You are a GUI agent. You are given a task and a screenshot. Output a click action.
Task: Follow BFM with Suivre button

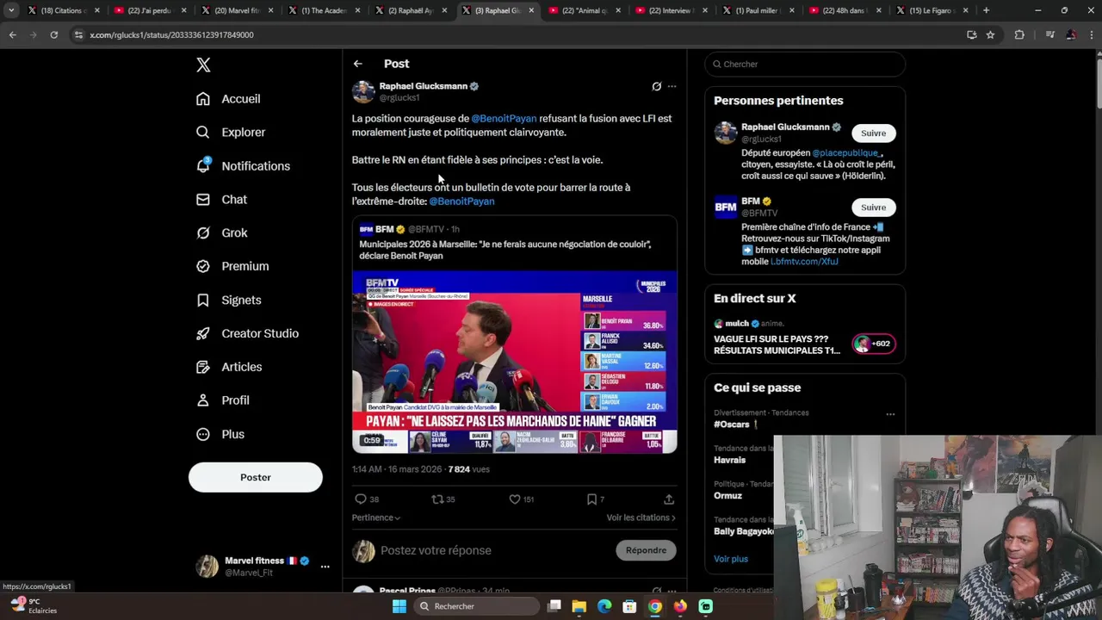click(x=873, y=208)
